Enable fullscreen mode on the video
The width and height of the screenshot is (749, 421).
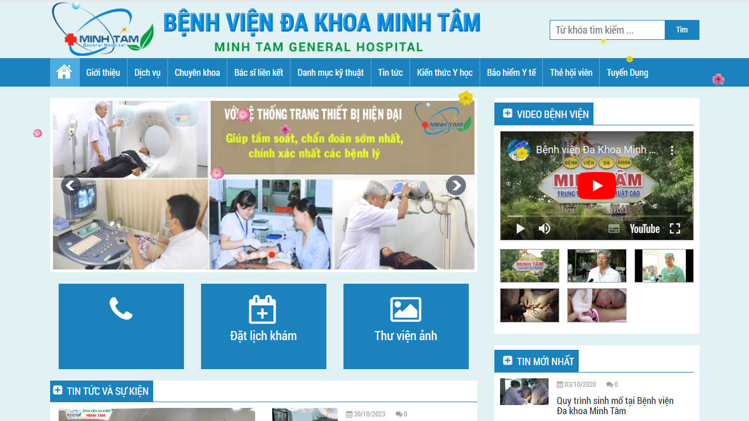coord(676,228)
